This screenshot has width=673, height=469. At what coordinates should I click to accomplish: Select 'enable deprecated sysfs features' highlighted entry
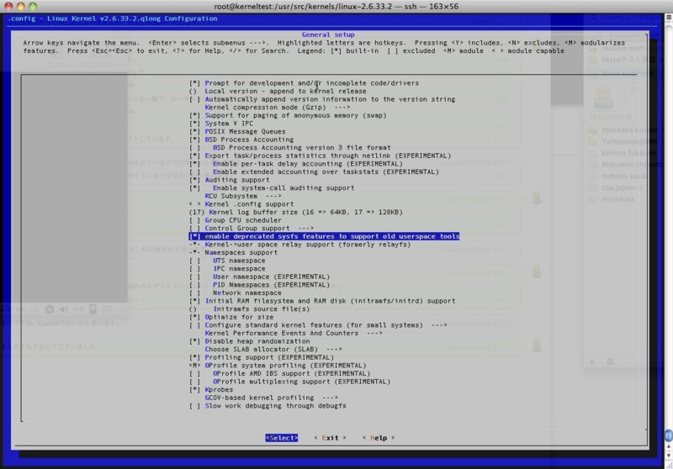click(324, 237)
